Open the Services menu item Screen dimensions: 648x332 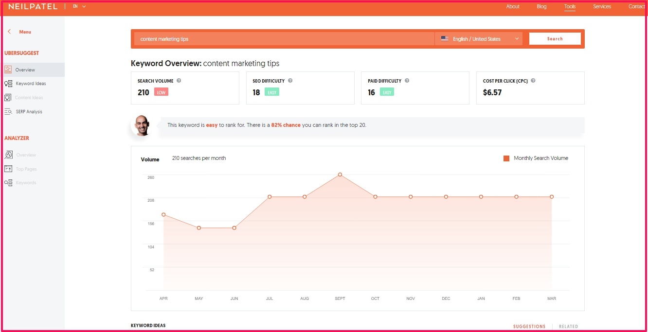point(602,6)
